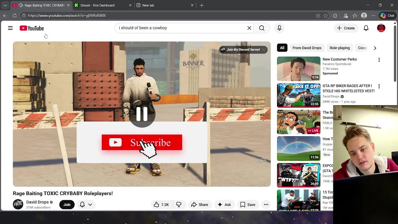This screenshot has height=224, width=398.
Task: Join the David Drops channel membership
Action: pyautogui.click(x=67, y=204)
